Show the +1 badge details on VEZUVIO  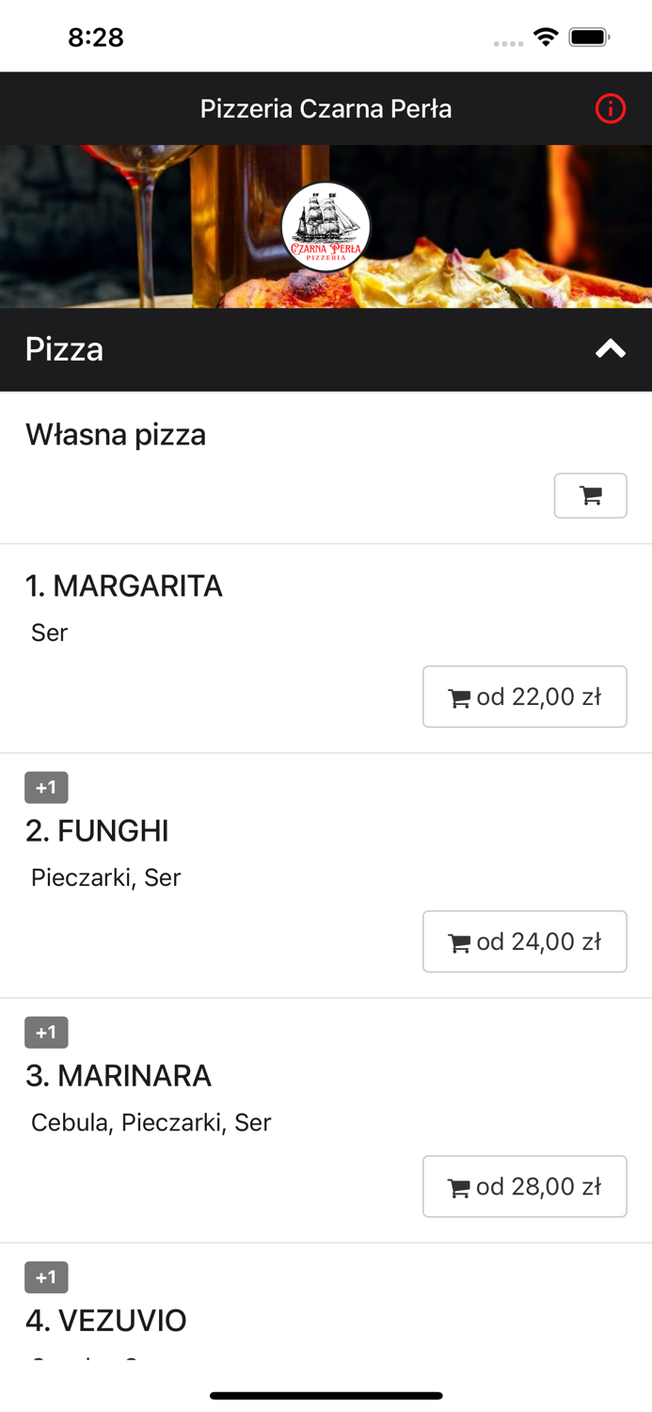click(x=46, y=1276)
